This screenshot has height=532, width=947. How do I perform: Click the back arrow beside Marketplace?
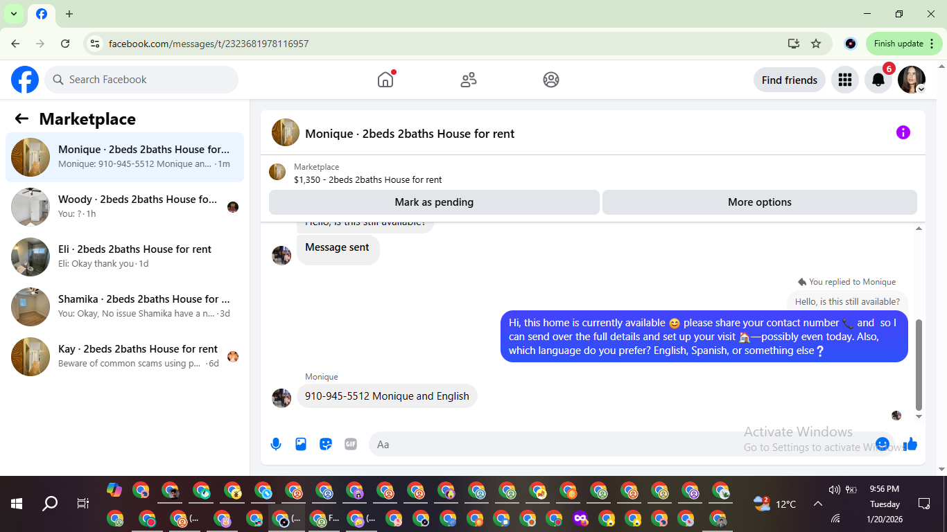[21, 118]
